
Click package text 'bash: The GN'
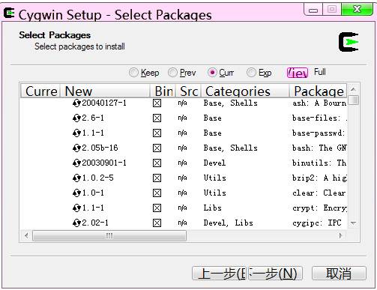[x=319, y=148]
